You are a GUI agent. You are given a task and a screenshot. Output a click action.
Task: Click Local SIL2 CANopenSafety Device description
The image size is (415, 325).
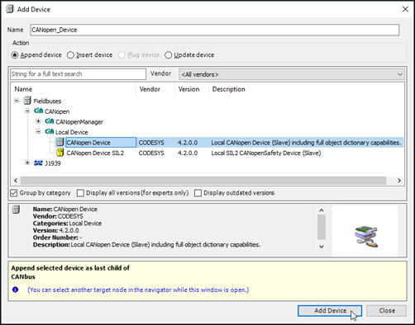(266, 153)
